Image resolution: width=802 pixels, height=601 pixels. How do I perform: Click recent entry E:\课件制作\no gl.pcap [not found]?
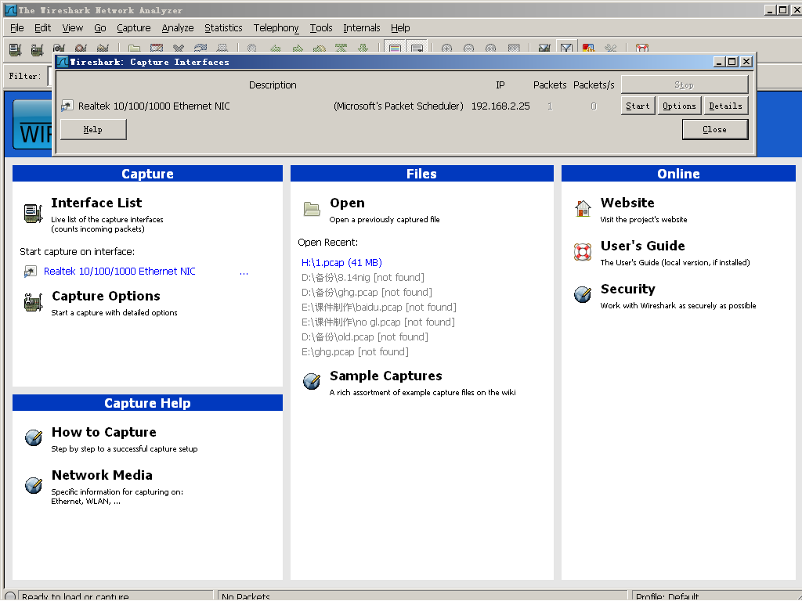tap(378, 322)
